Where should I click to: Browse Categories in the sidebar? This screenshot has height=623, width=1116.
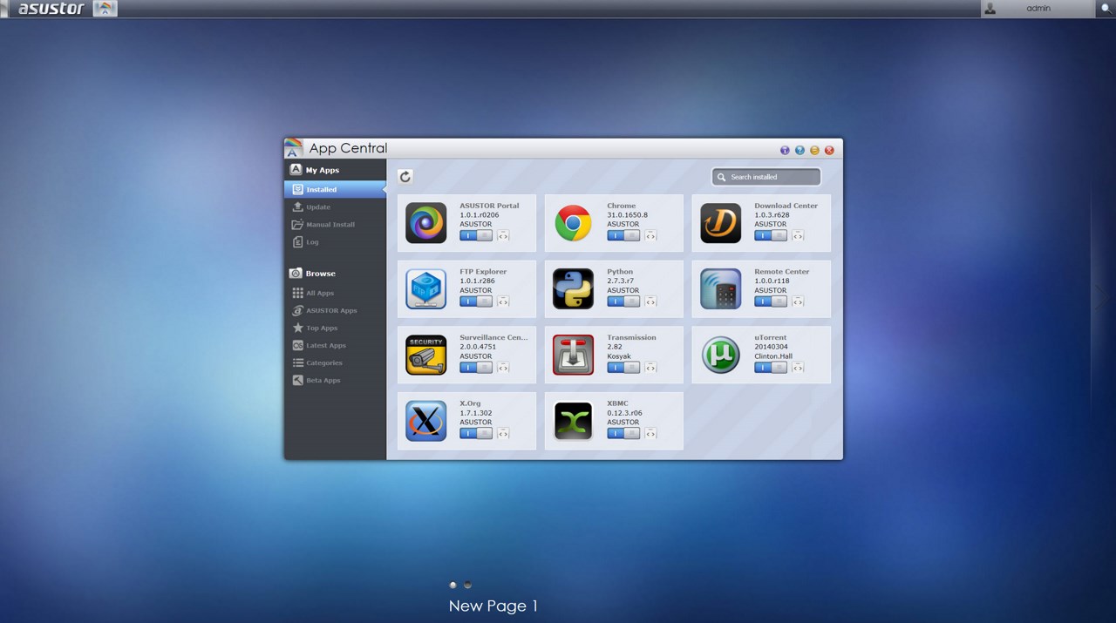pos(336,362)
